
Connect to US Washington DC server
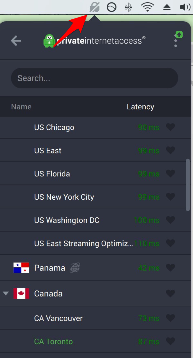pyautogui.click(x=96, y=220)
